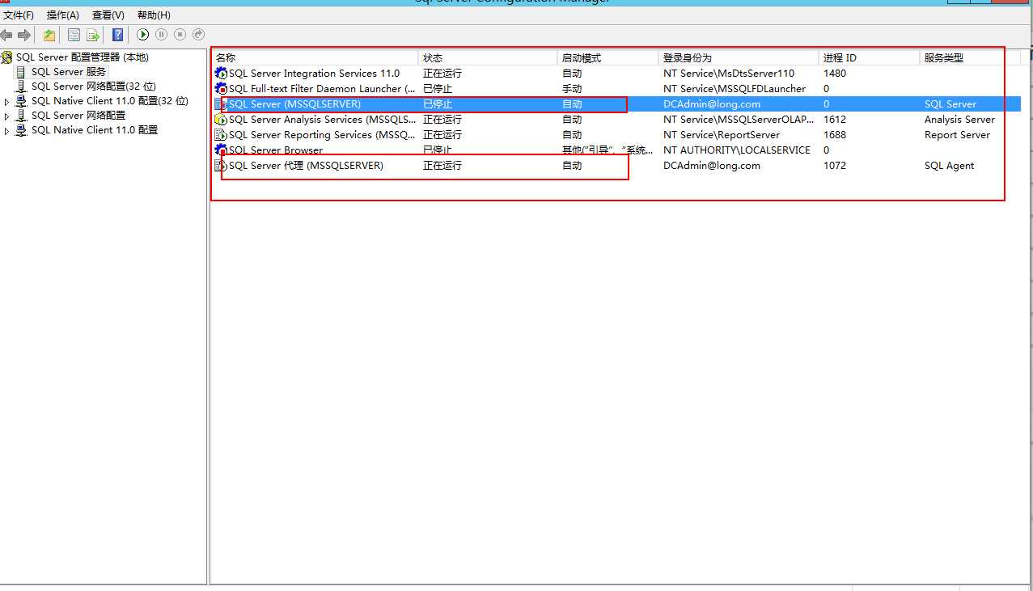Click the SQL Server service type cell
The width and height of the screenshot is (1033, 591).
click(x=950, y=104)
